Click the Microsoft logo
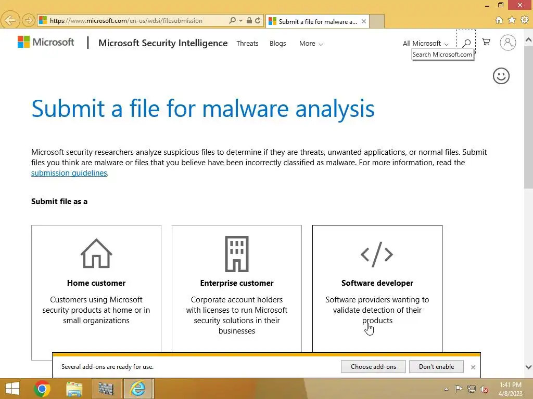The image size is (533, 399). coord(46,42)
